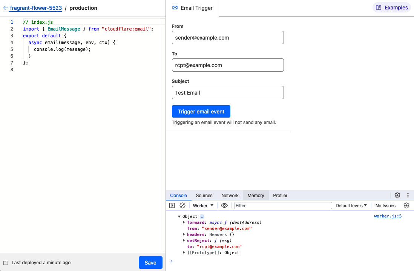This screenshot has width=414, height=271.
Task: Focus the To field, rcpt@example.com
Action: point(228,65)
